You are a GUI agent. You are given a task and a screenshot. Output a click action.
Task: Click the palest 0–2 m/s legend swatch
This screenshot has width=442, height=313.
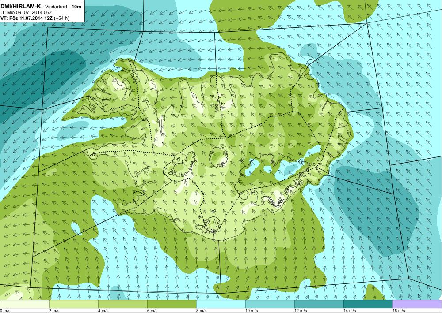(24, 304)
